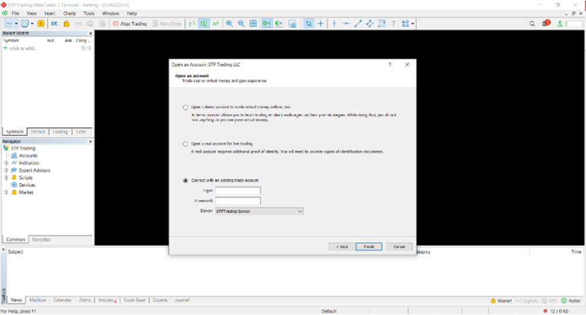Switch to Favorites tab in Navigator

tap(41, 239)
